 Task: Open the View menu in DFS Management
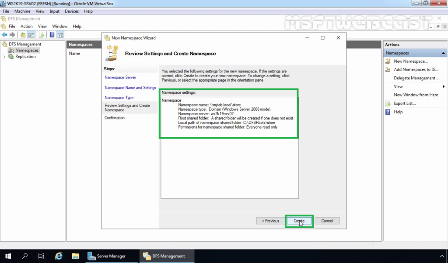click(42, 26)
